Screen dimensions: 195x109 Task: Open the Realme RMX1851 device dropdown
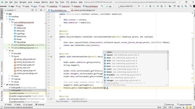tap(126, 6)
